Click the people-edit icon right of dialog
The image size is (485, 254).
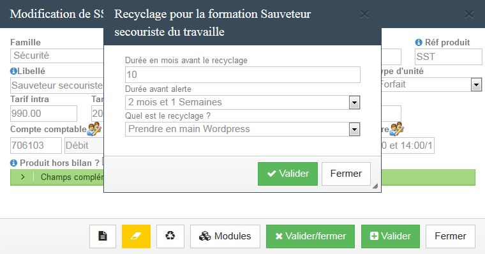pos(396,129)
